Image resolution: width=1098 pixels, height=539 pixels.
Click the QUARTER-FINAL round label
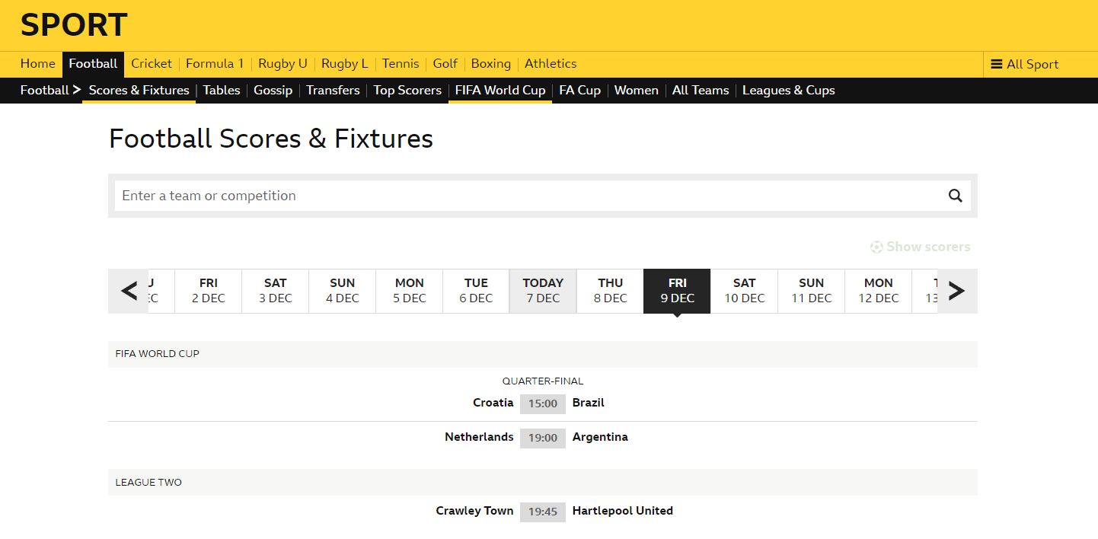pyautogui.click(x=543, y=381)
